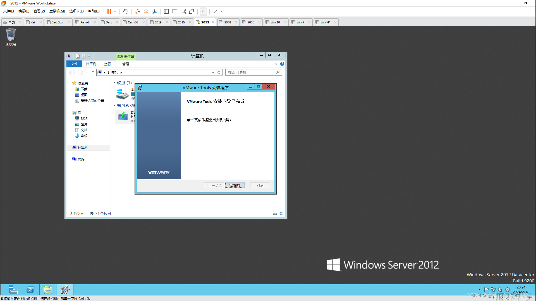
Task: Open the 文件 ribbon tab in Explorer
Action: pyautogui.click(x=74, y=64)
